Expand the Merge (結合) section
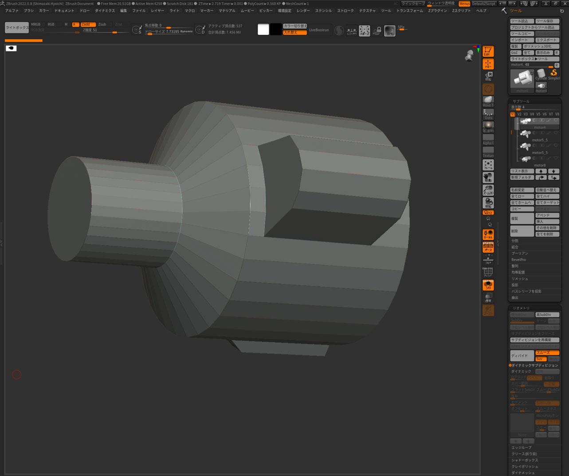The height and width of the screenshot is (476, 569). point(535,247)
